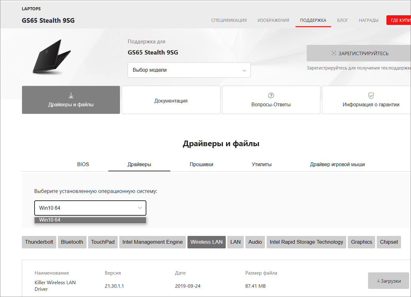Filter drivers by LAN

click(x=235, y=242)
